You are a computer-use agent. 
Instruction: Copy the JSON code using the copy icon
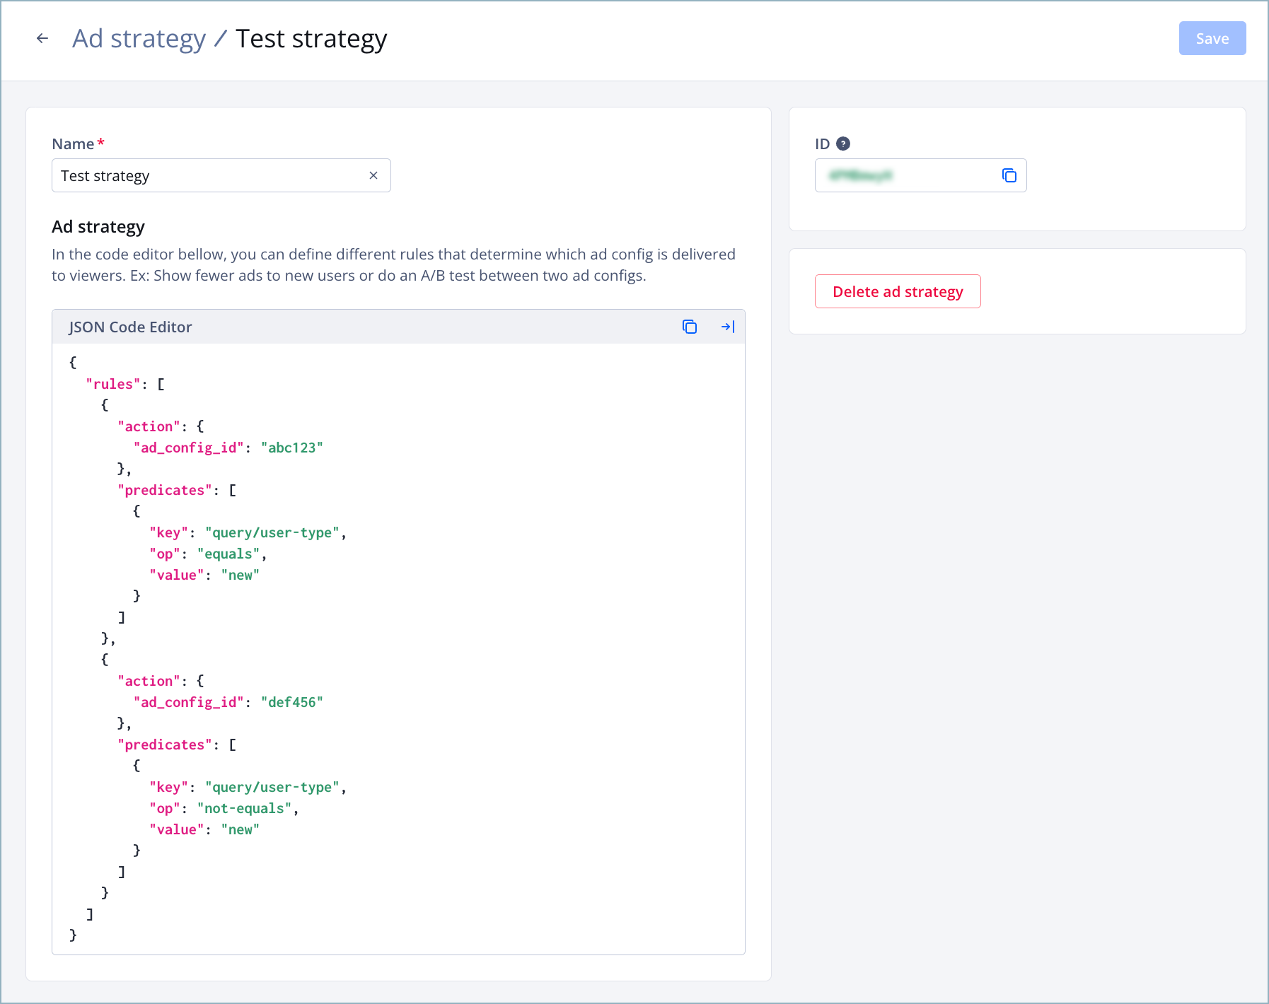[x=690, y=327]
